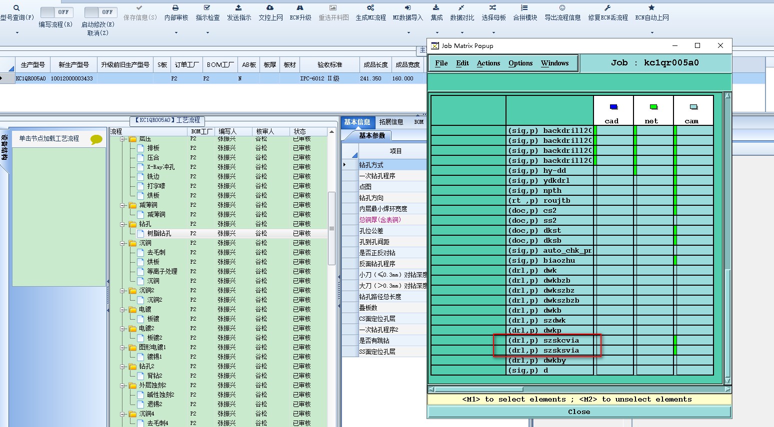
Task: Select 等离子处理 in process tree
Action: point(162,271)
